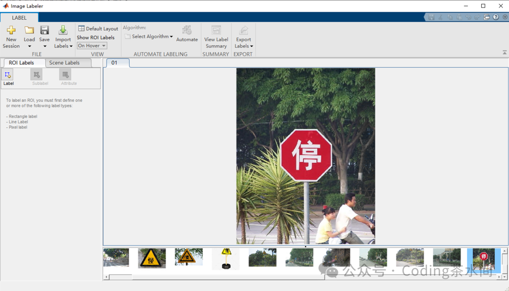
Task: Click the paste icon in quick access bar
Action: (x=459, y=17)
